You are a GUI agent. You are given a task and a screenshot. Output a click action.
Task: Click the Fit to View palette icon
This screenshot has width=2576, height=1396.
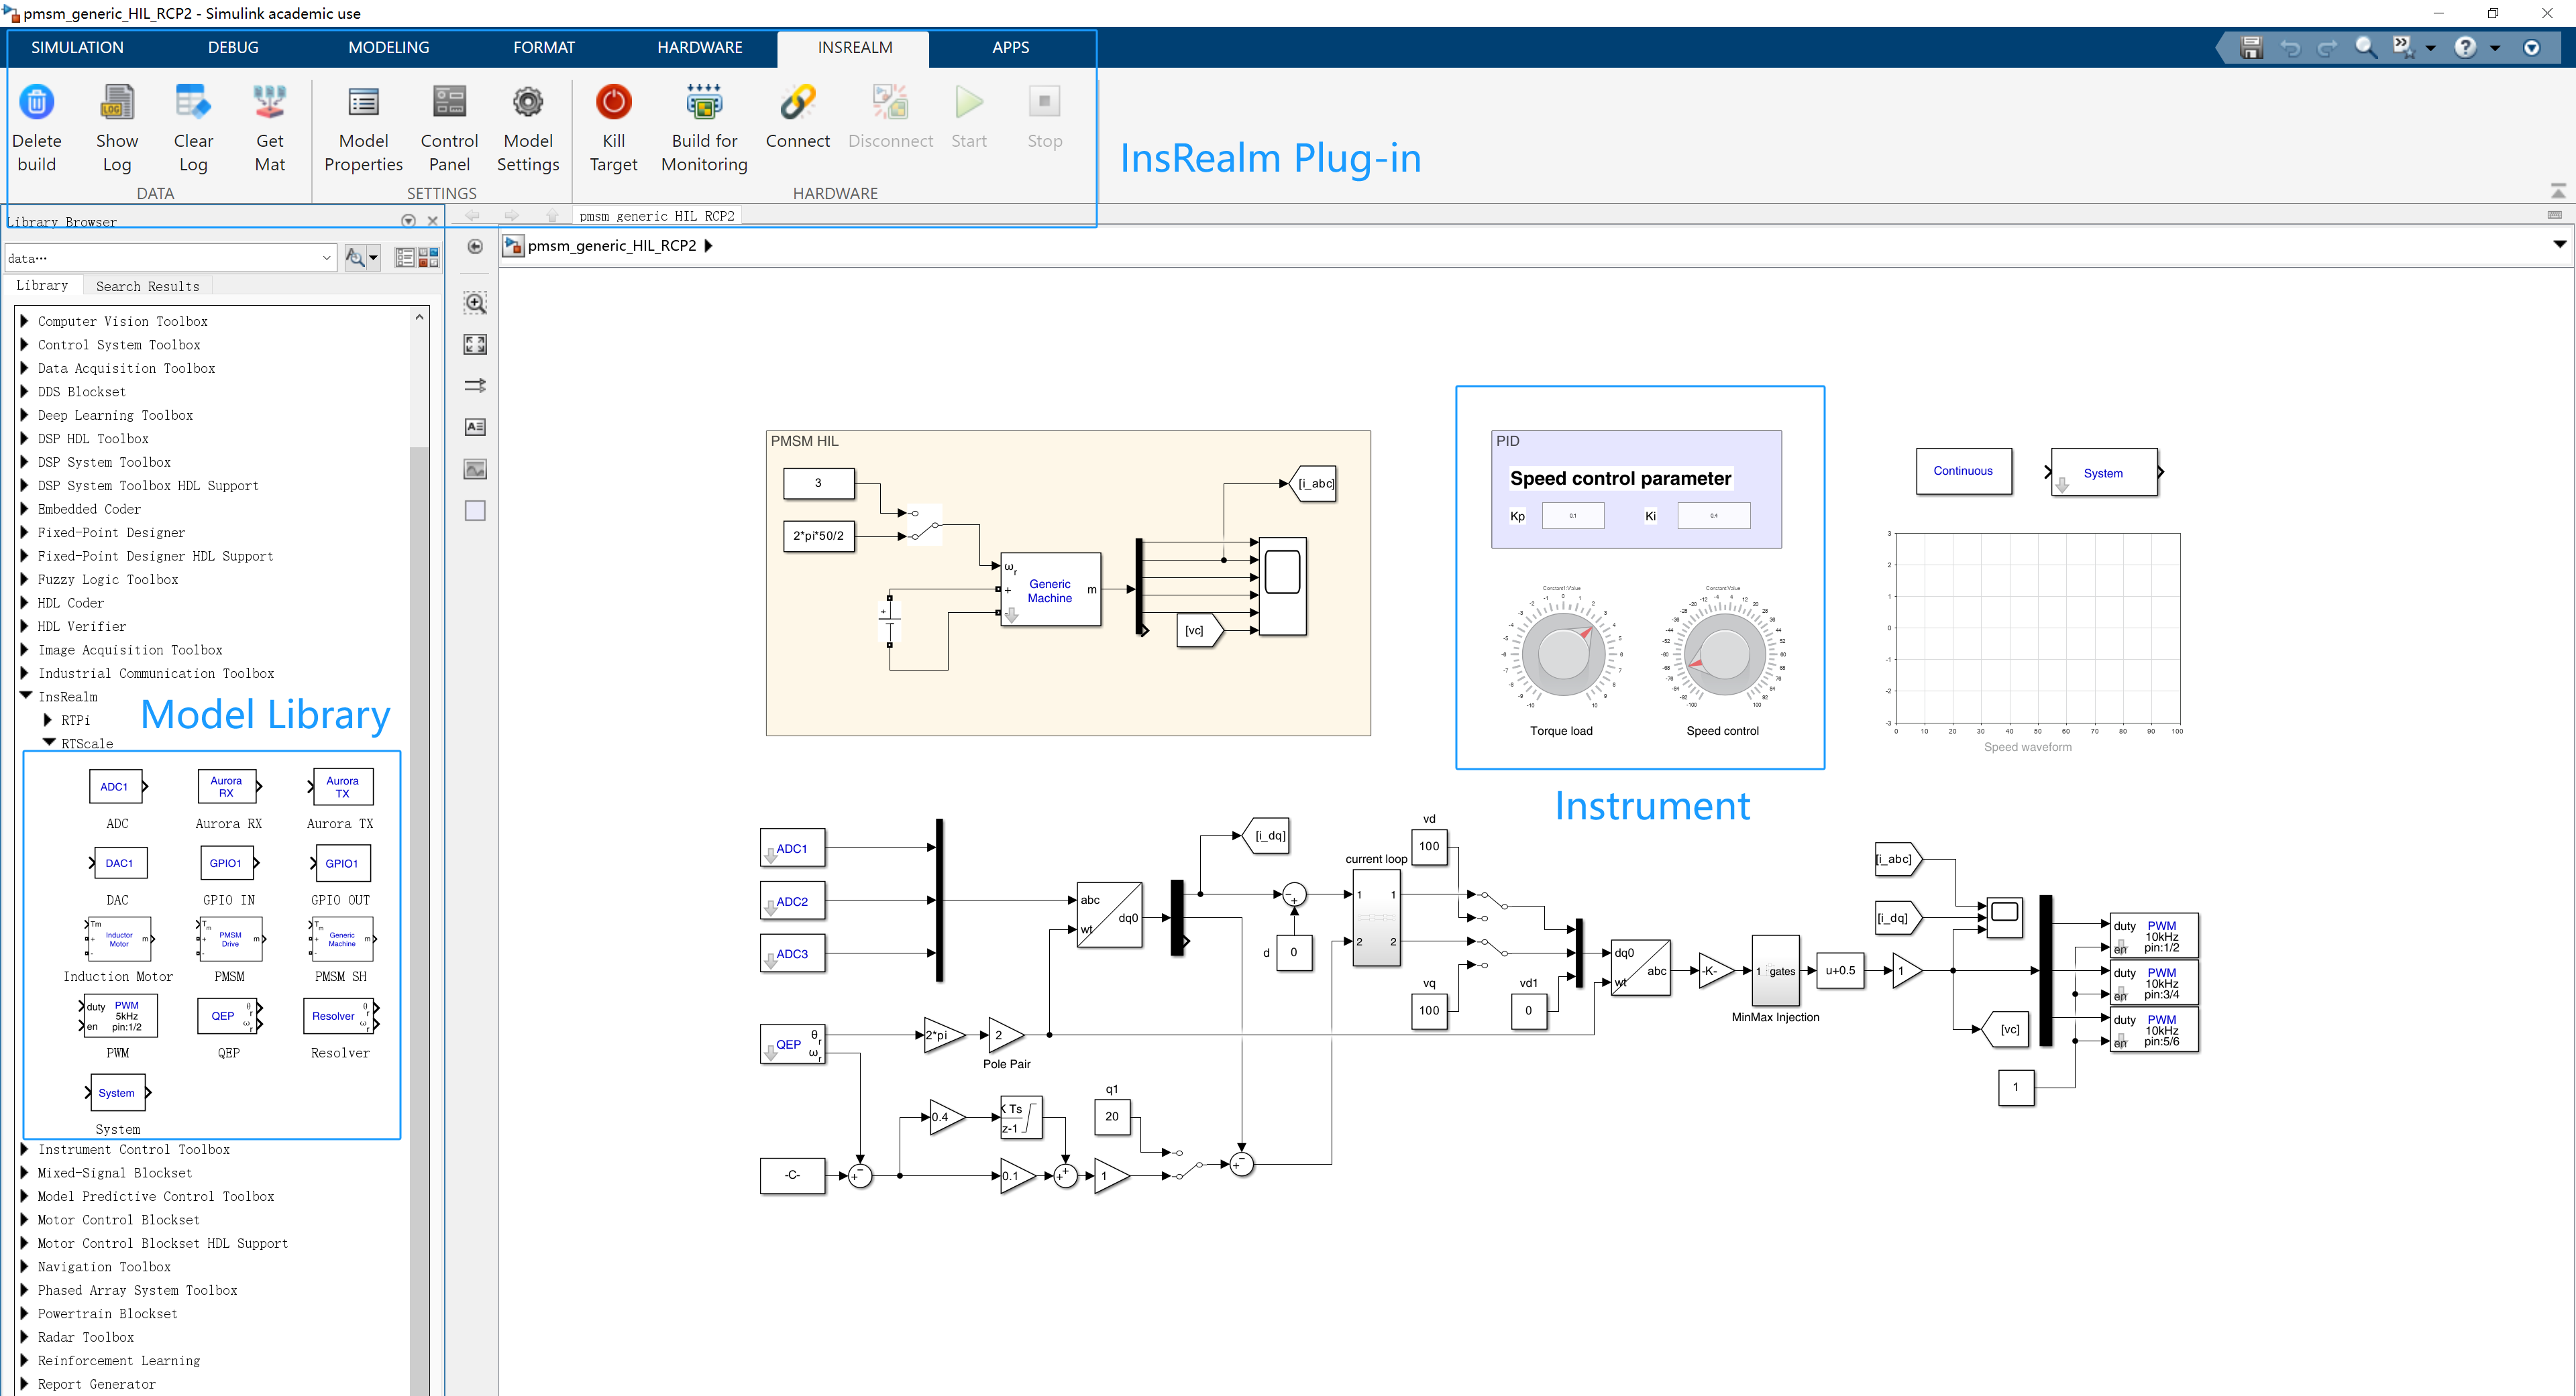click(x=476, y=345)
